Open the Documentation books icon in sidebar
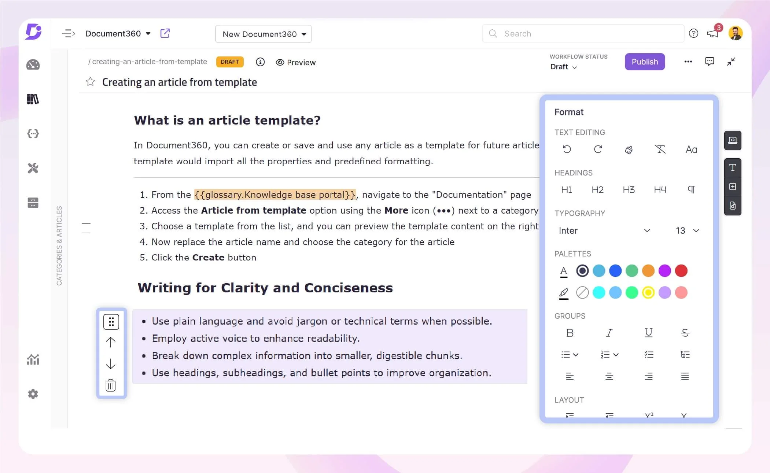Viewport: 770px width, 473px height. tap(33, 99)
